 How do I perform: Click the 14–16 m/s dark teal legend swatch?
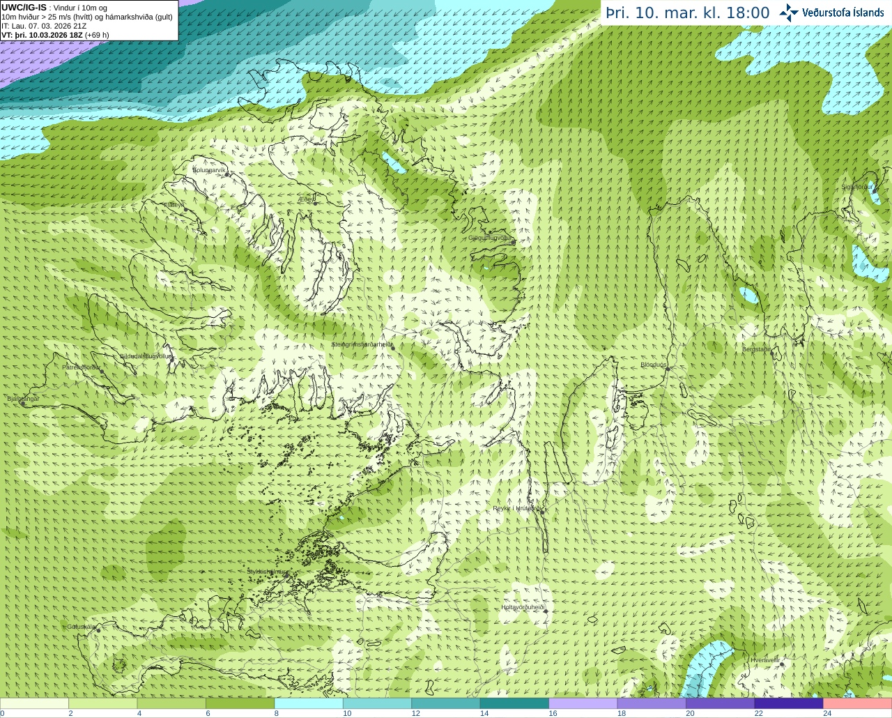click(514, 703)
